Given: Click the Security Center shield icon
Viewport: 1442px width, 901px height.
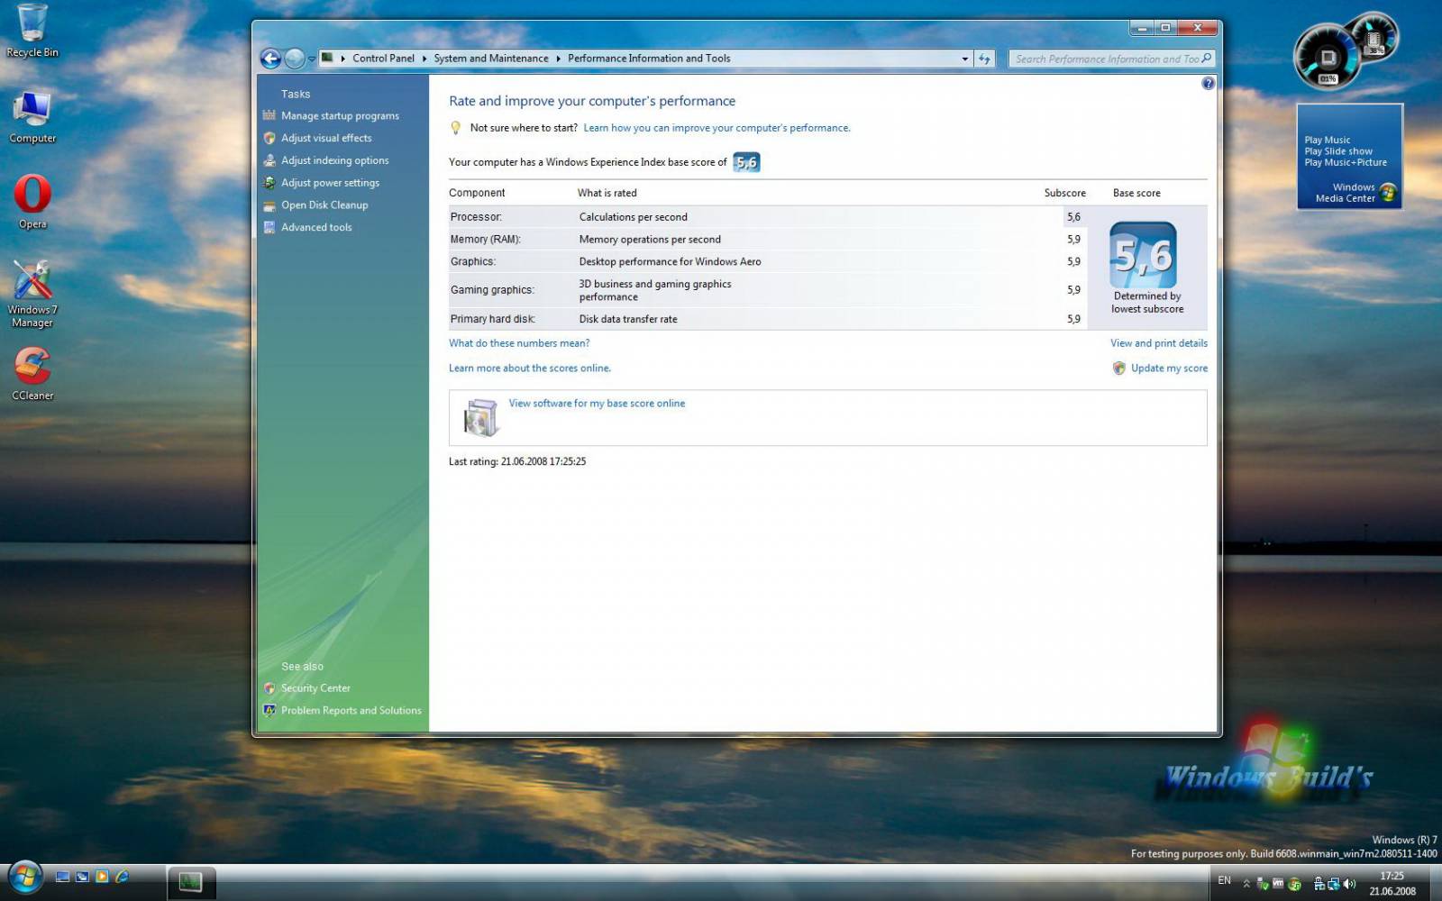Looking at the screenshot, I should coord(269,688).
